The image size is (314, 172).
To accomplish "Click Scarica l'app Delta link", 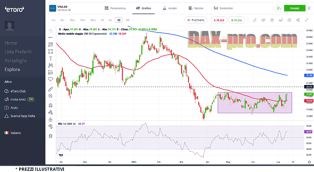I will 20,116.
